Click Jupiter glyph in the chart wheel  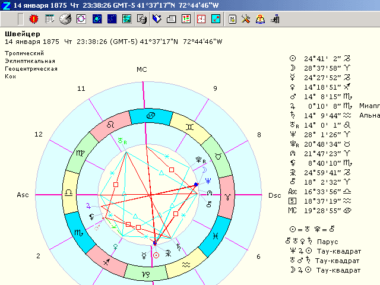click(x=88, y=206)
